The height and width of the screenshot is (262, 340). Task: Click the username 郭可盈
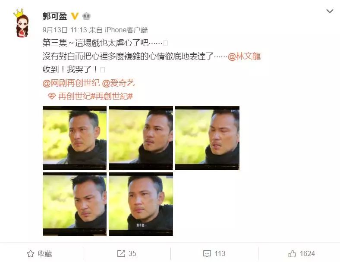click(x=55, y=16)
